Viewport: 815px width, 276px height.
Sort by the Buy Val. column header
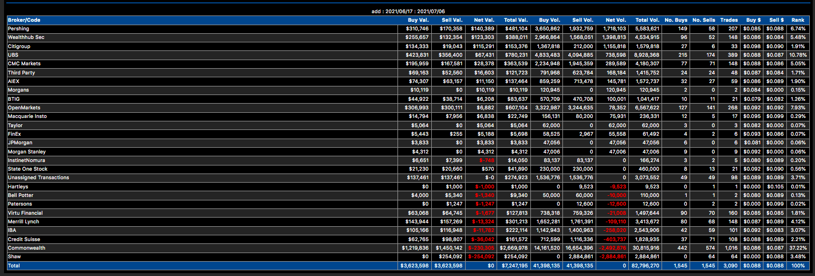coord(417,20)
